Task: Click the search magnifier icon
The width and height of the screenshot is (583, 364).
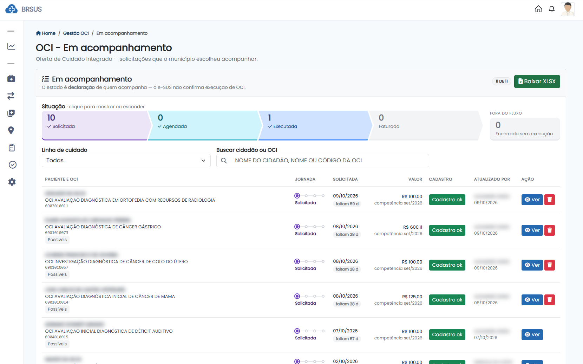Action: pyautogui.click(x=224, y=161)
